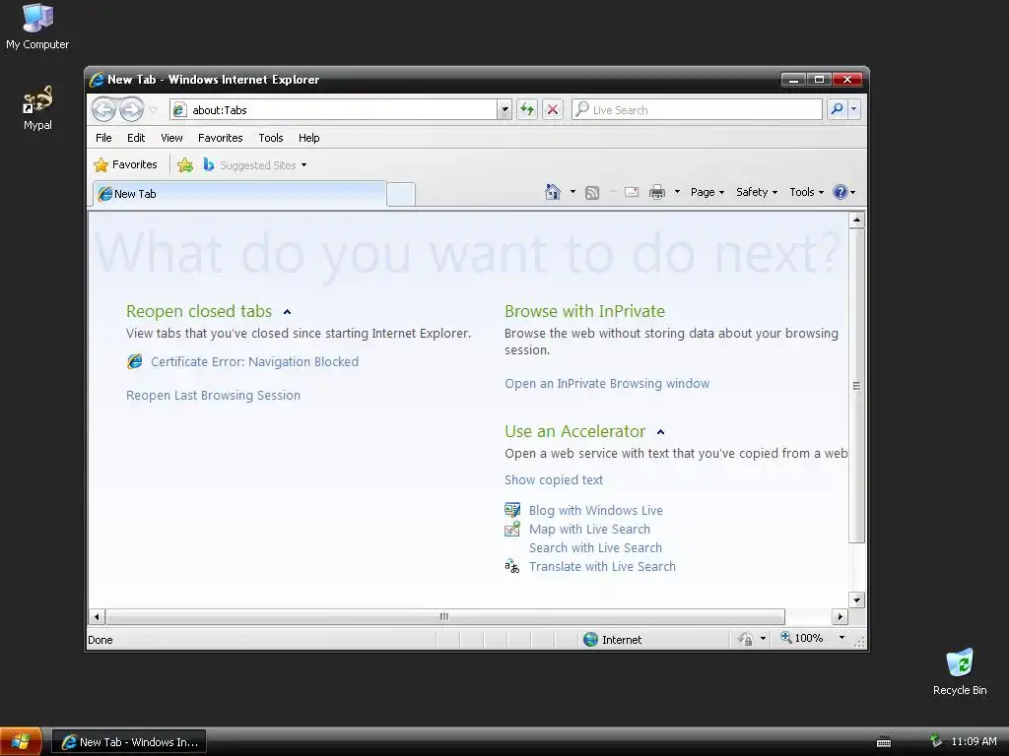Click the on-screen keyboard tray icon
This screenshot has width=1009, height=756.
884,742
